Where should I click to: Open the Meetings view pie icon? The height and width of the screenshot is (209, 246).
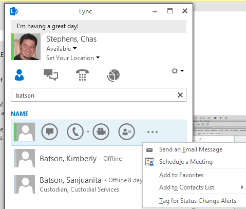click(x=113, y=75)
